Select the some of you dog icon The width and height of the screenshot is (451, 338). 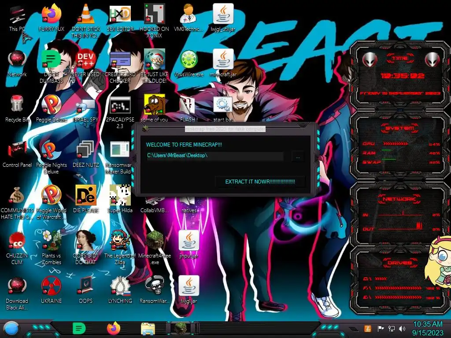point(154,105)
